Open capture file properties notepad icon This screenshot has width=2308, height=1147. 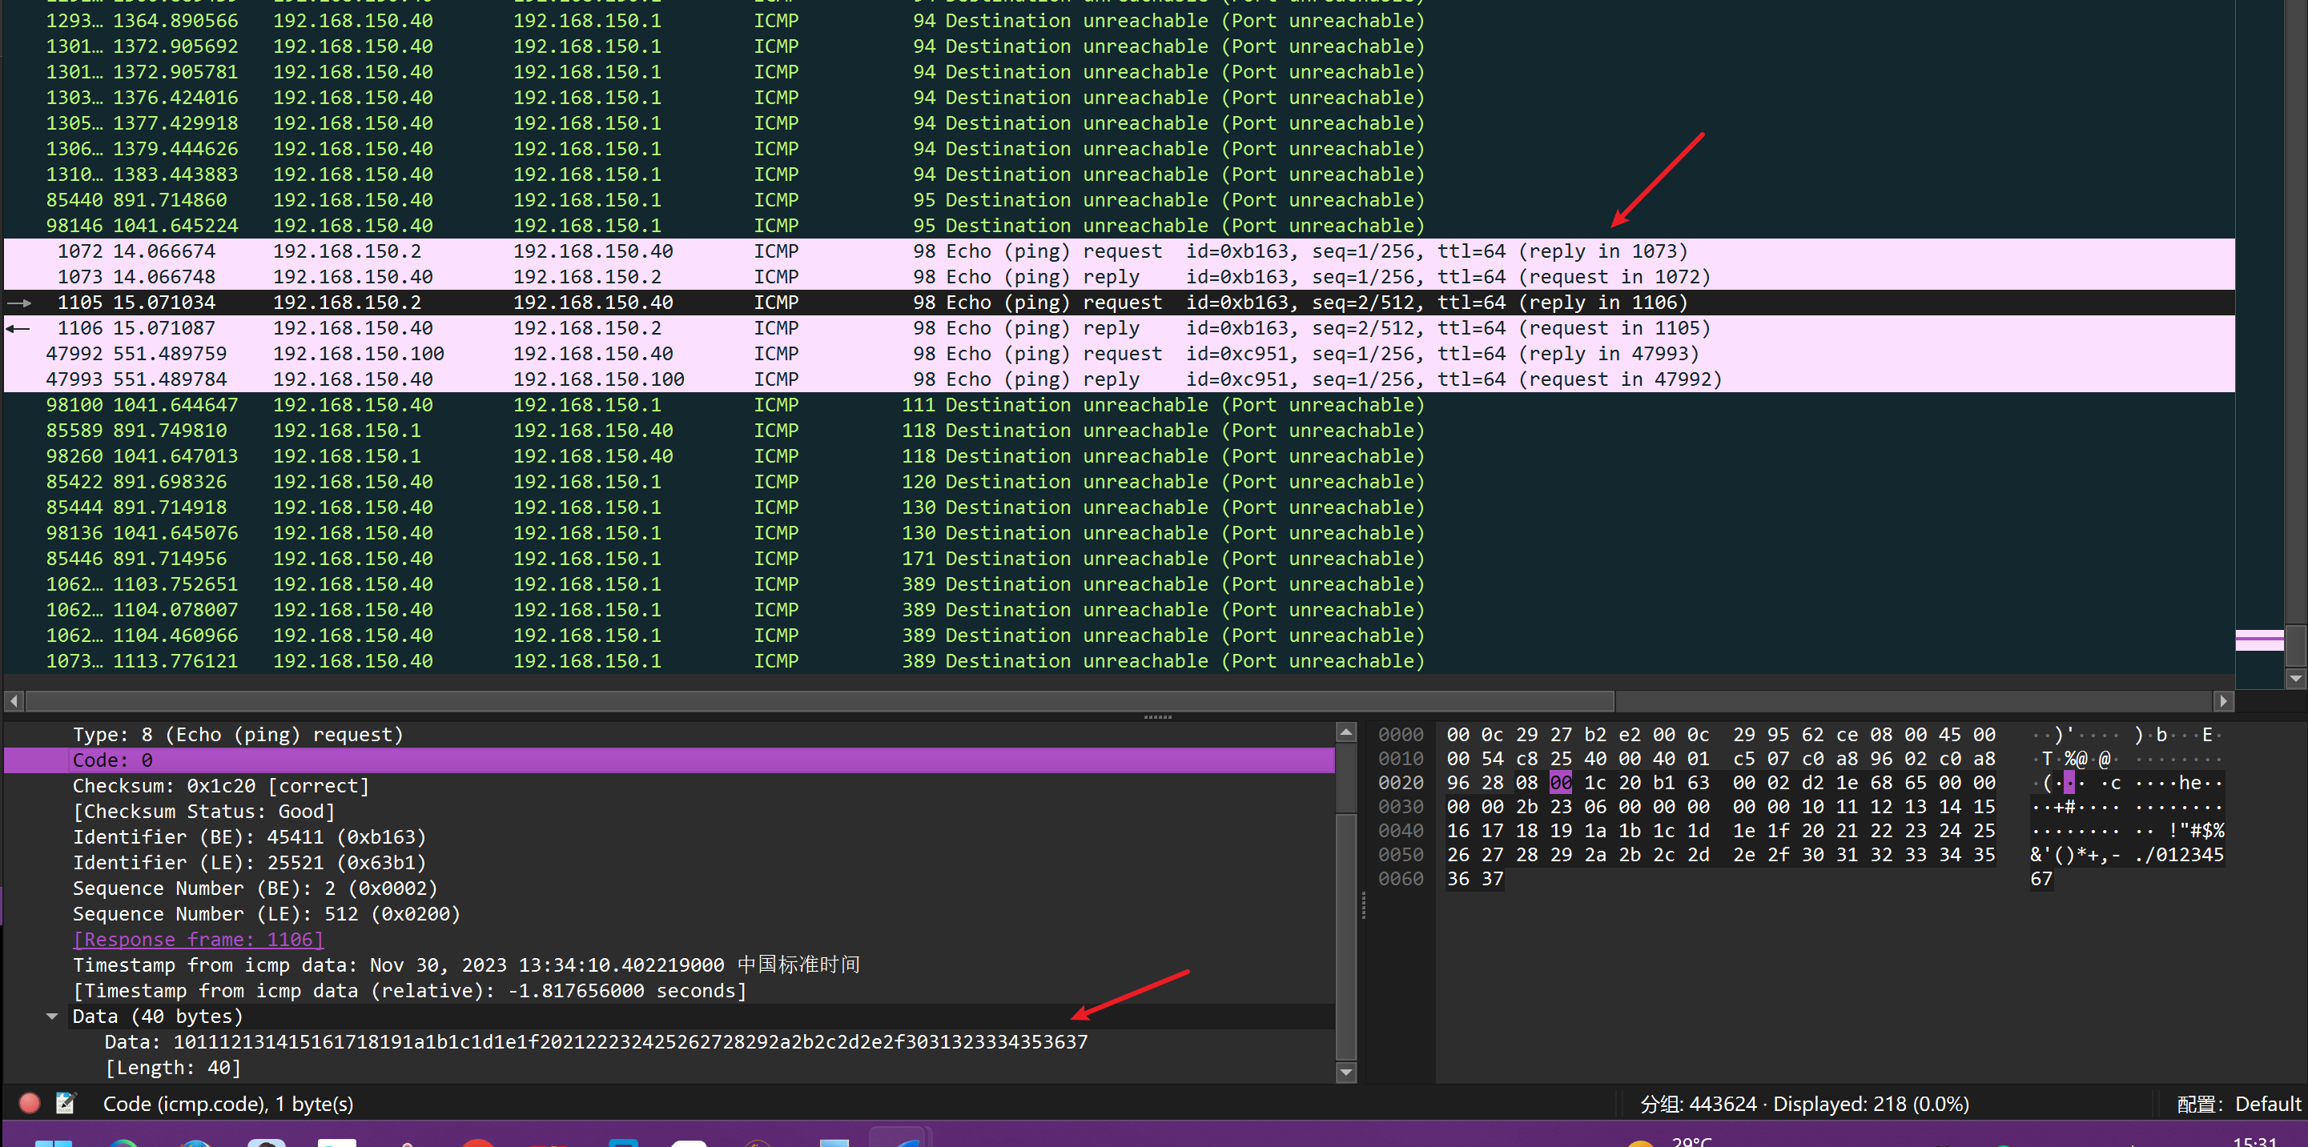coord(66,1102)
